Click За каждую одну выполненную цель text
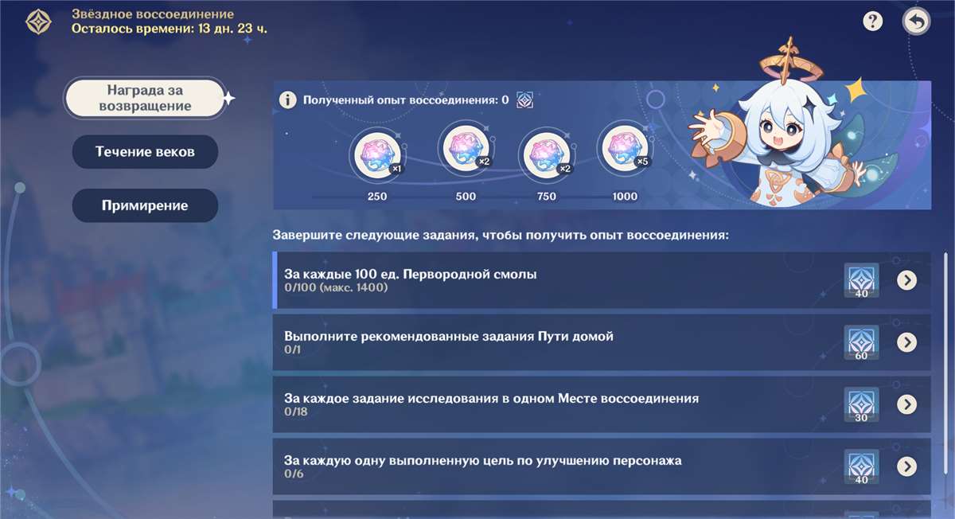955x519 pixels. (x=483, y=460)
